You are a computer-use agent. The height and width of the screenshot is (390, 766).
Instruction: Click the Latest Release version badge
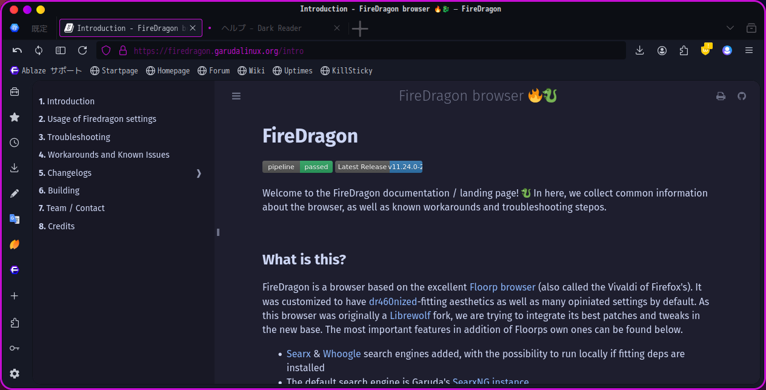coord(379,167)
